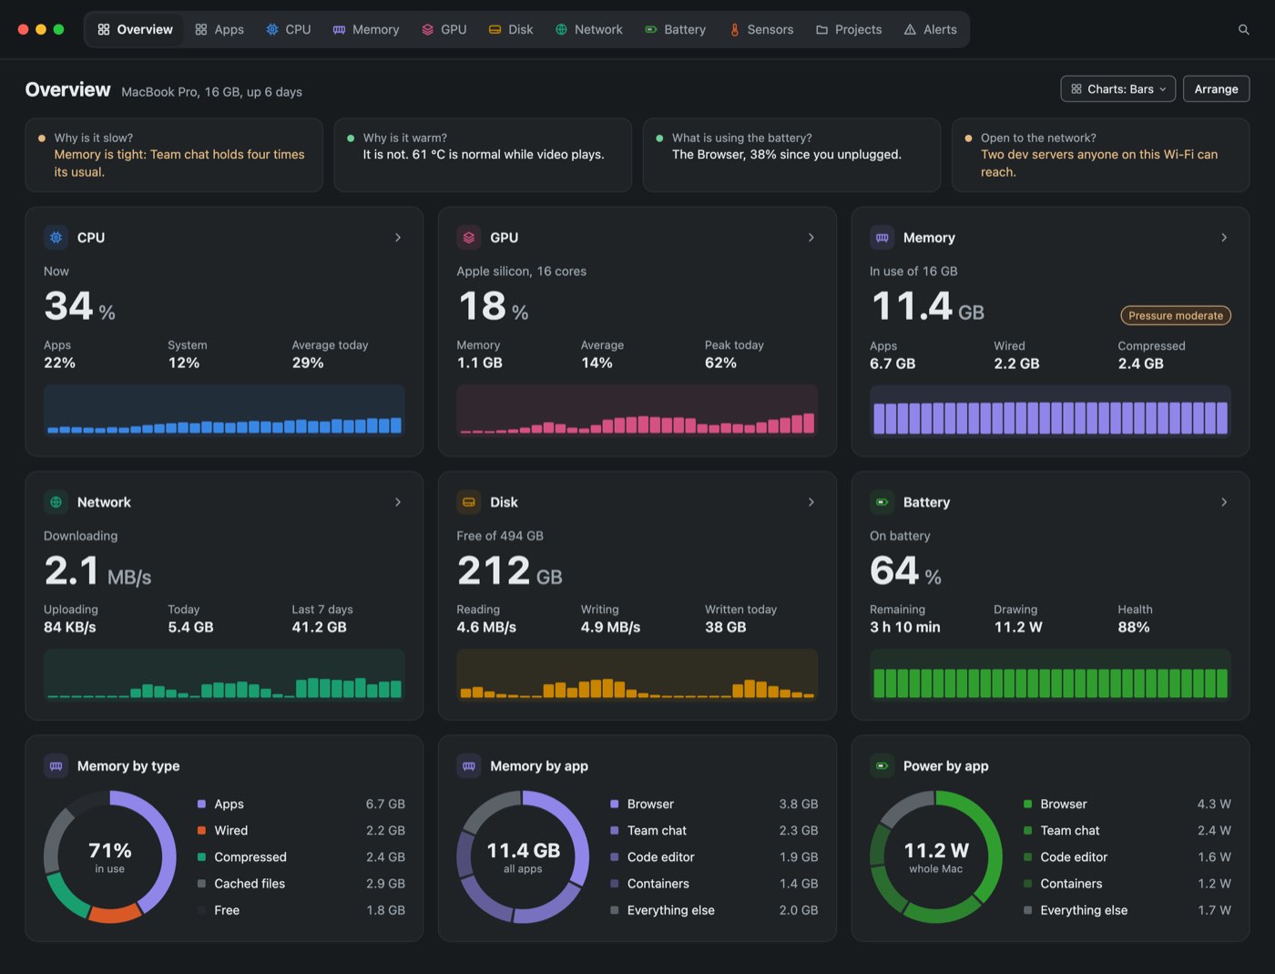The height and width of the screenshot is (974, 1275).
Task: Open the Alerts tab
Action: tap(930, 29)
